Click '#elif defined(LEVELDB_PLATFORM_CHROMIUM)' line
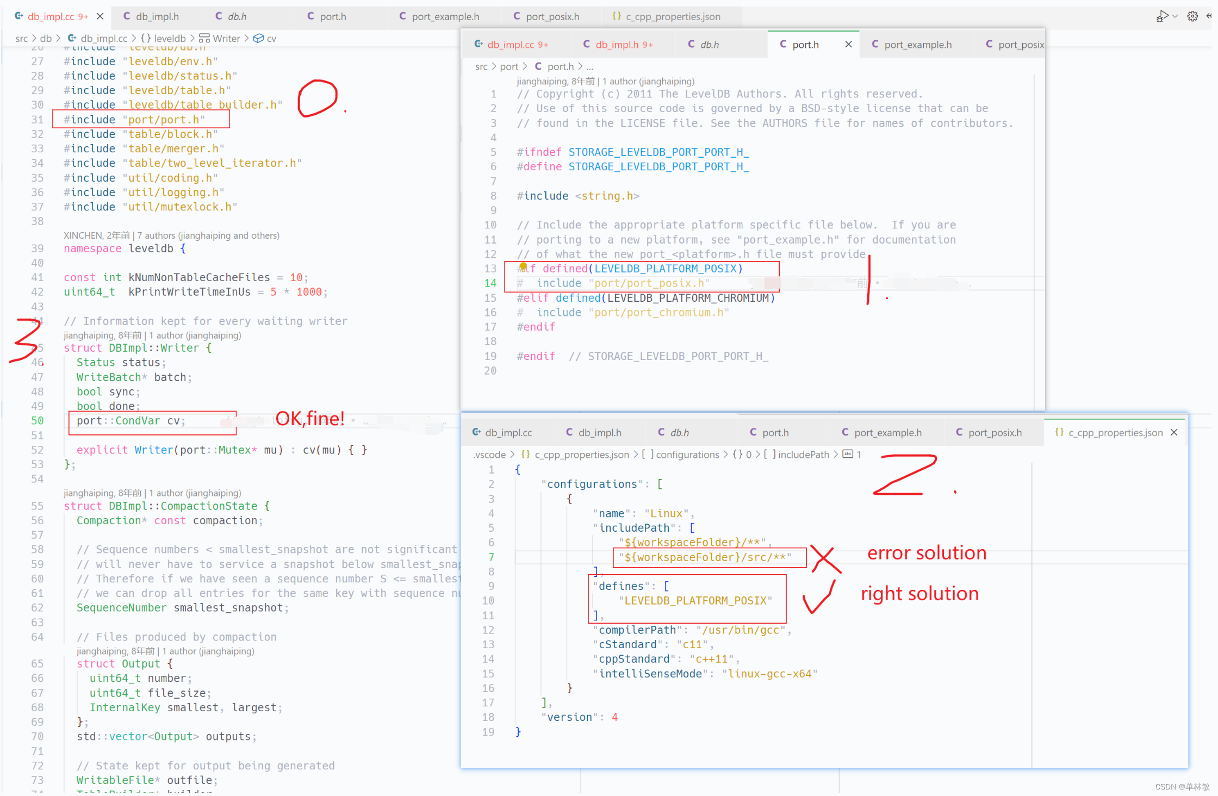The image size is (1218, 796). pos(645,298)
